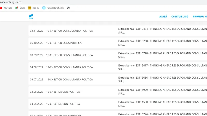Image resolution: width=207 pixels, height=116 pixels.
Task: Select the date 04.07.2022
Action: 36,79
